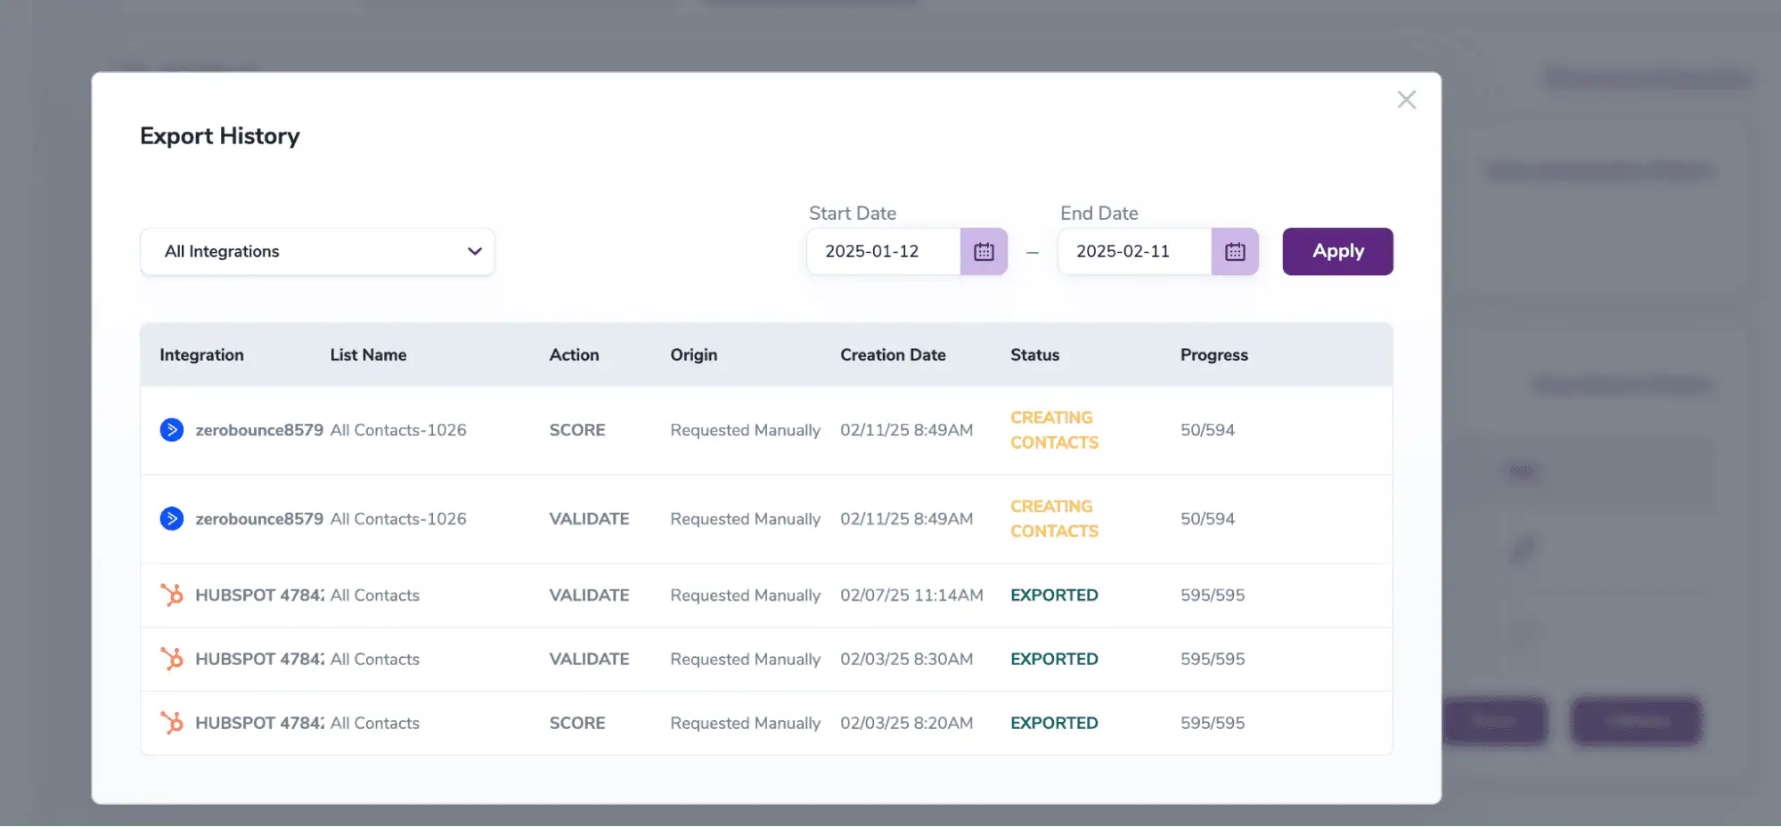Edit the End Date field 2025-02-11
Image resolution: width=1781 pixels, height=827 pixels.
pyautogui.click(x=1133, y=252)
